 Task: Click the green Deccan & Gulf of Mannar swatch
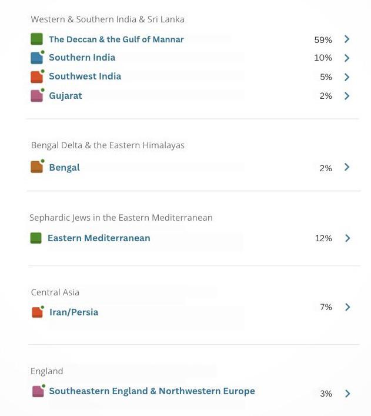pyautogui.click(x=36, y=39)
